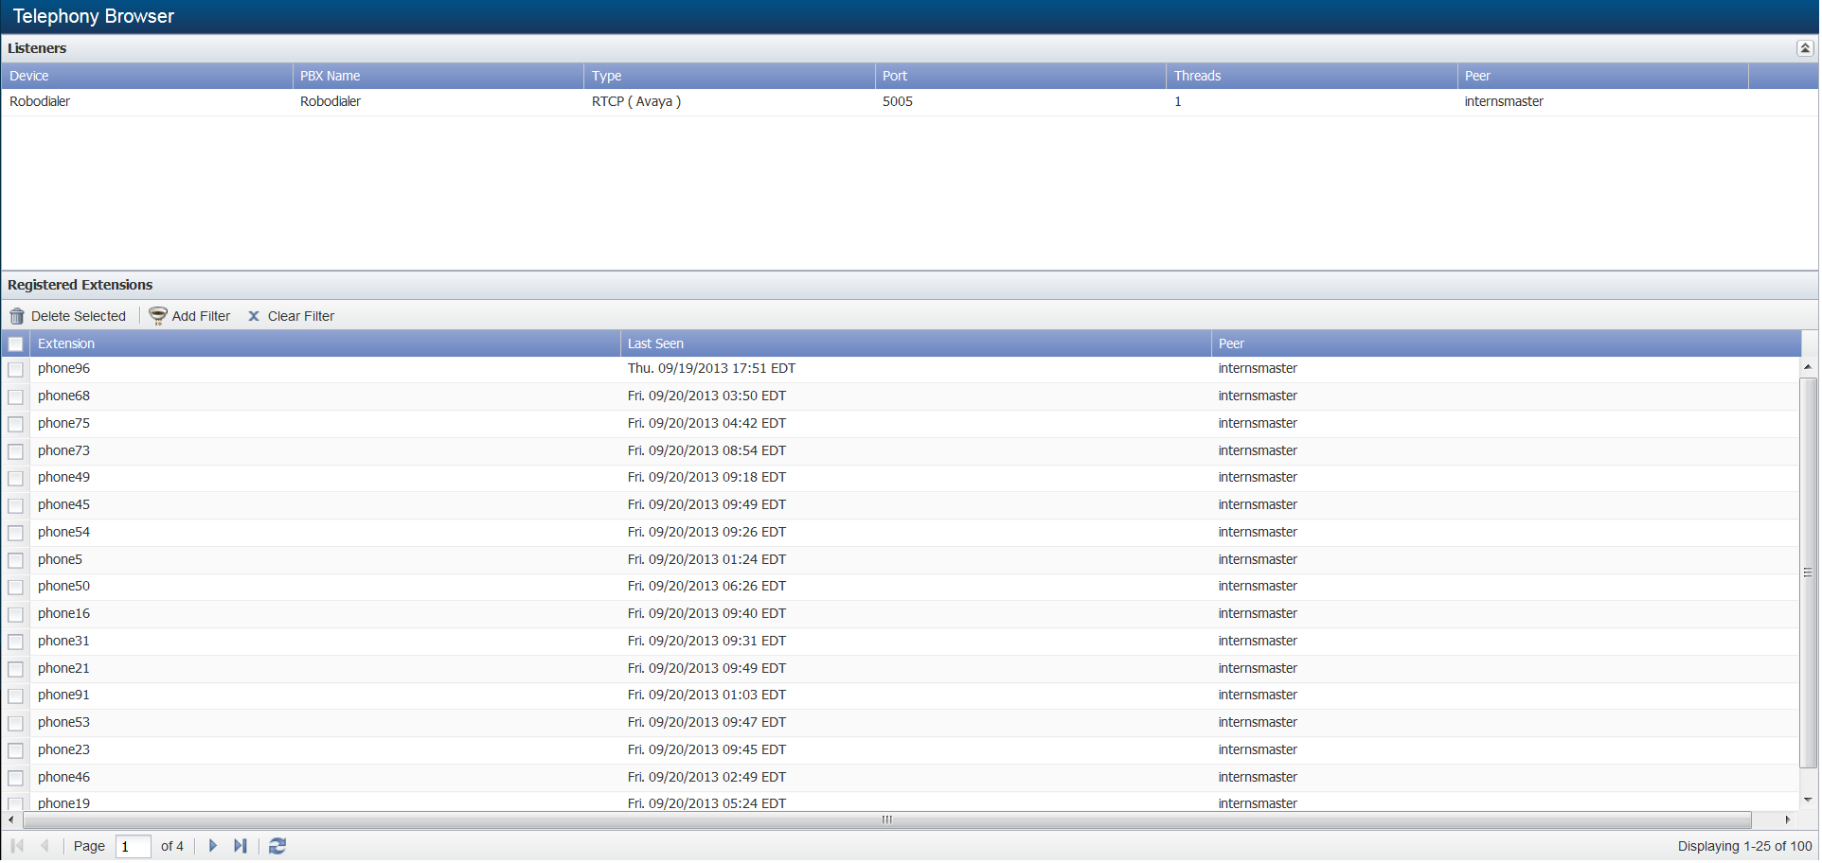Screen dimensions: 1822x863
Task: Click the vertical scrollbar up arrow
Action: tap(1808, 367)
